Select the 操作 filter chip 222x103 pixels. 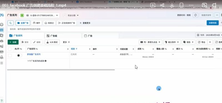(x=37, y=23)
